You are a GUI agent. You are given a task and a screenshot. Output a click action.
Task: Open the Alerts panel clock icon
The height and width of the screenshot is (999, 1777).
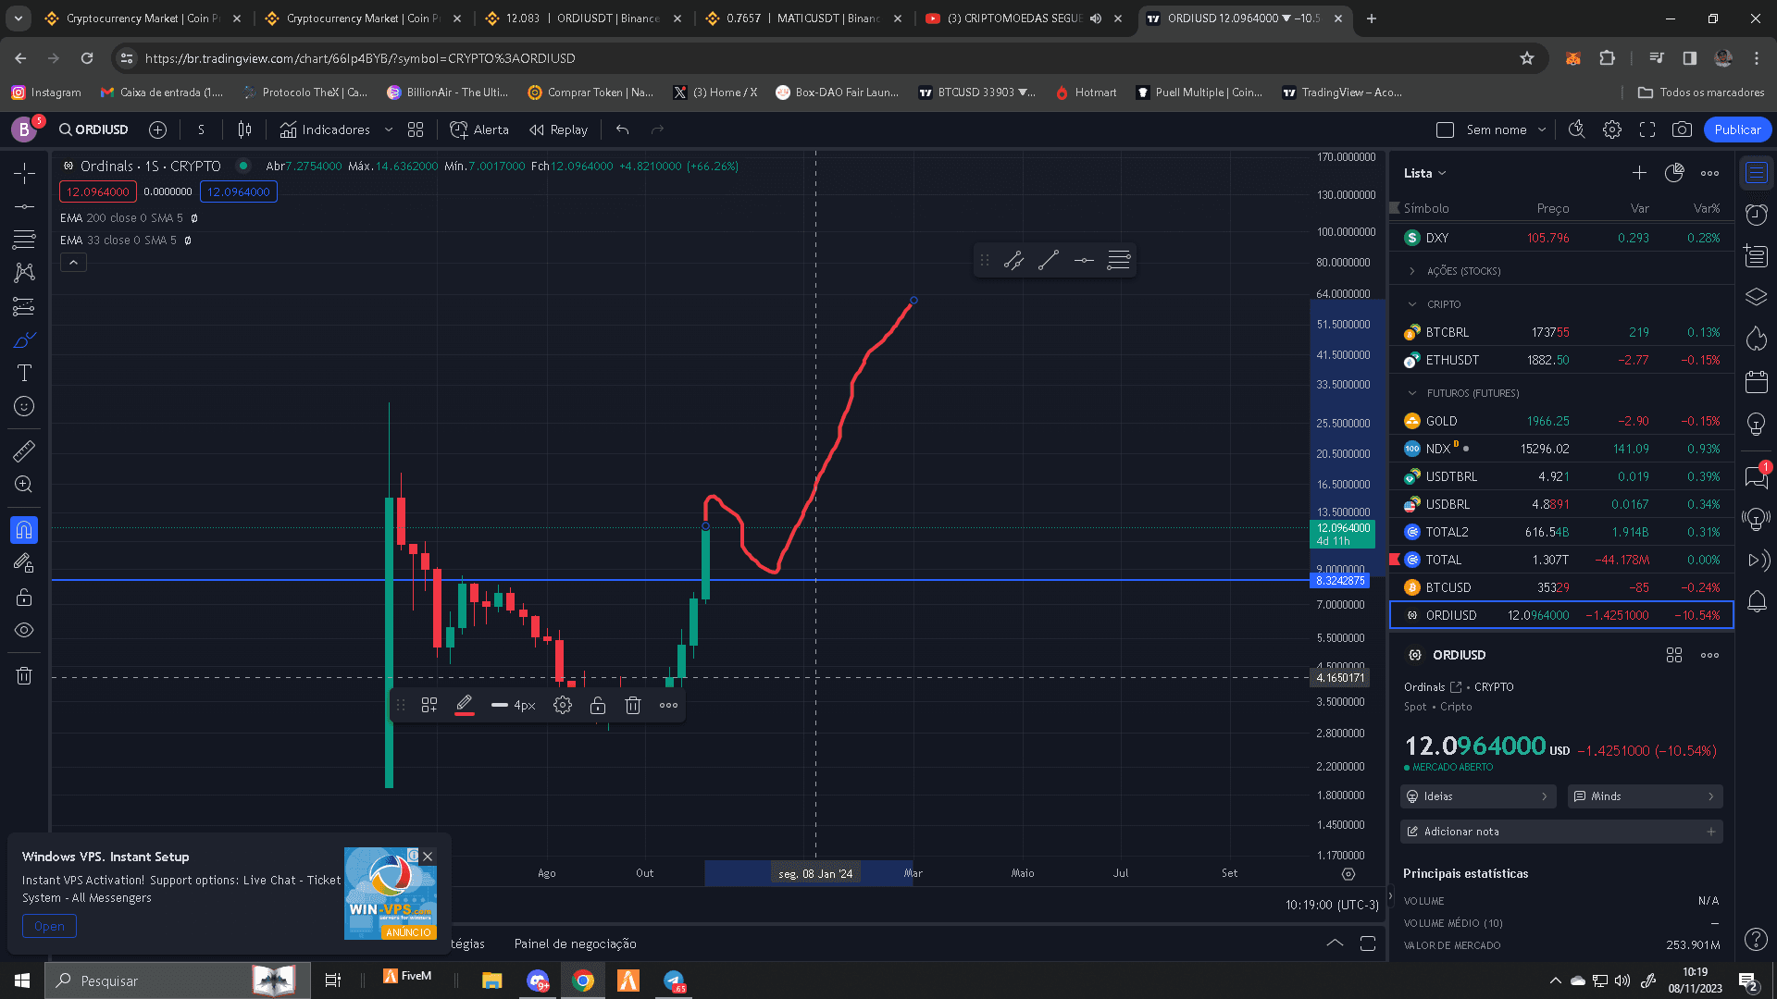click(1756, 215)
